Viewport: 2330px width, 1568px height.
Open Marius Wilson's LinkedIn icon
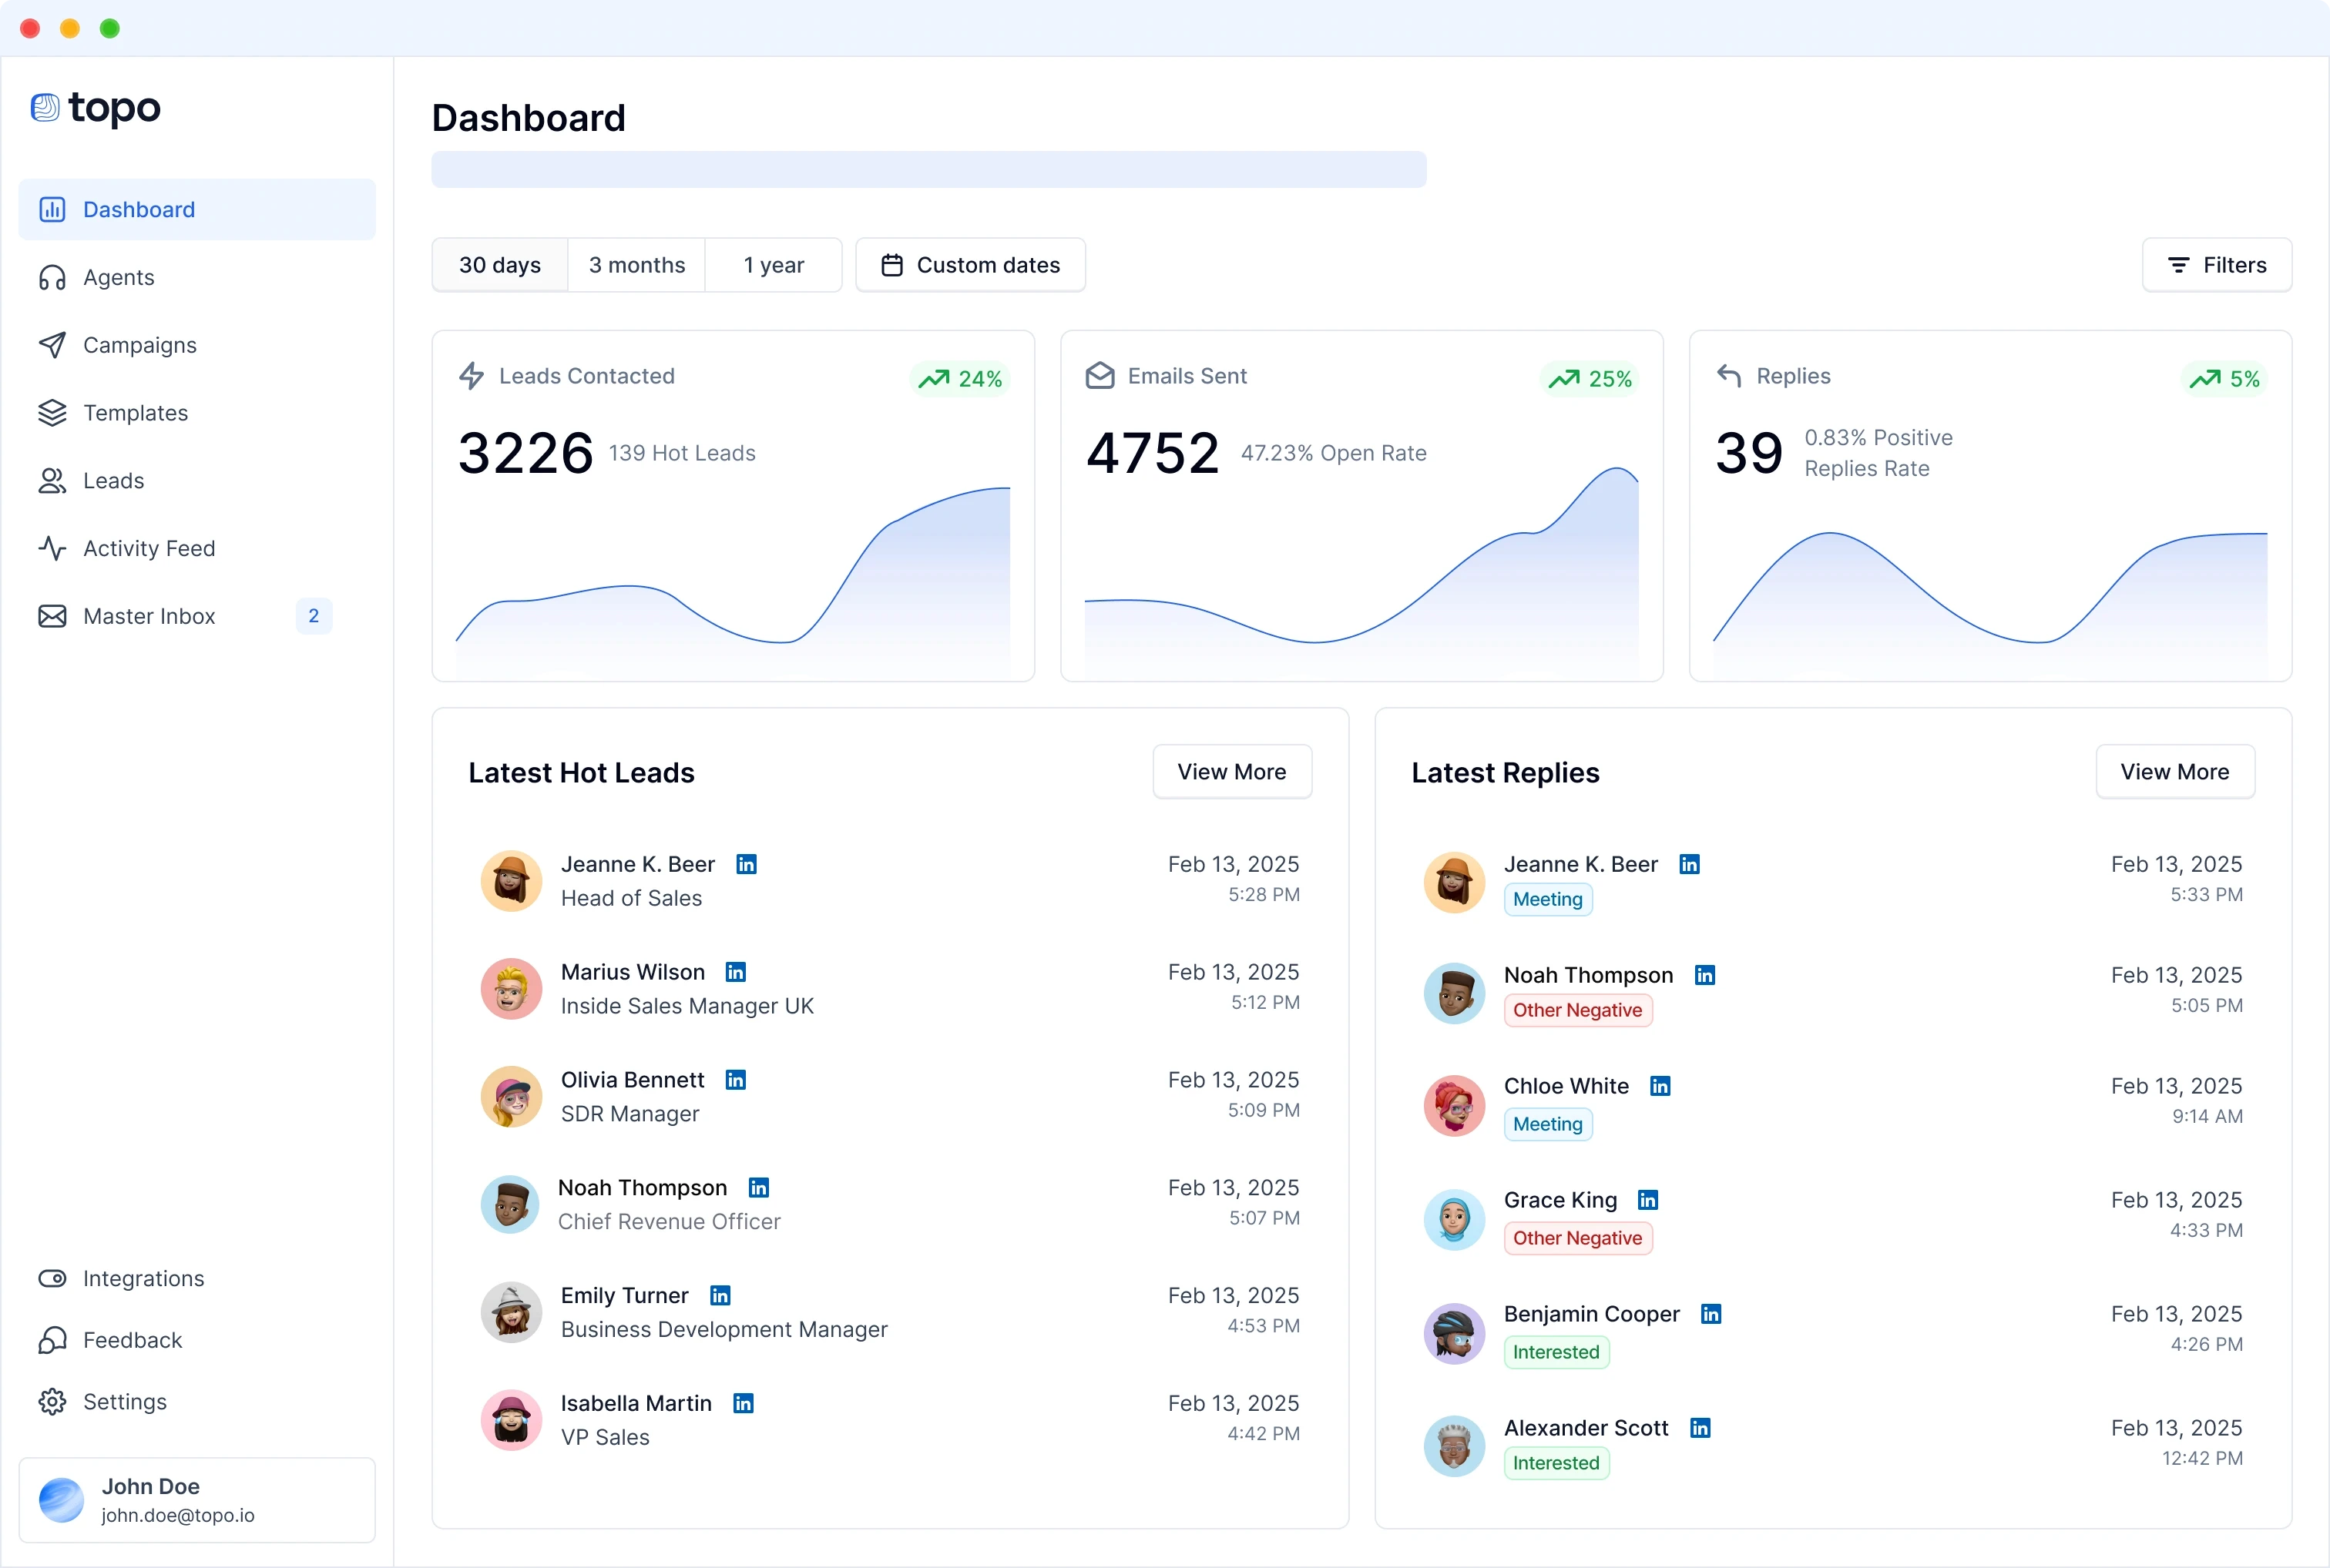pyautogui.click(x=735, y=972)
